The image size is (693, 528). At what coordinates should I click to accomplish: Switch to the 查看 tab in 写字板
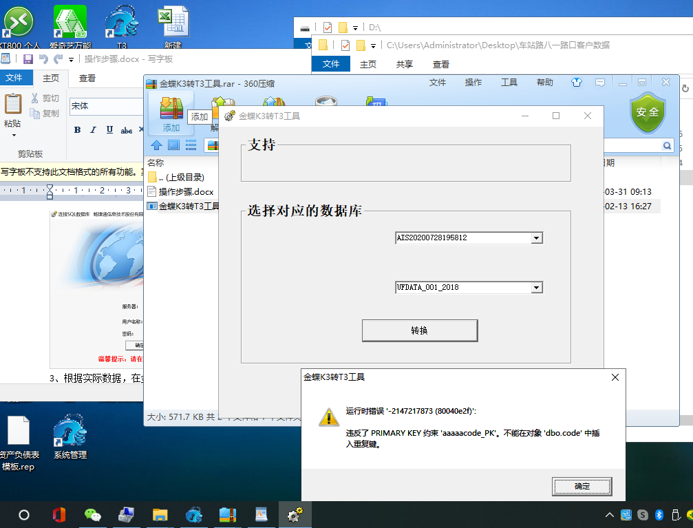coord(87,78)
